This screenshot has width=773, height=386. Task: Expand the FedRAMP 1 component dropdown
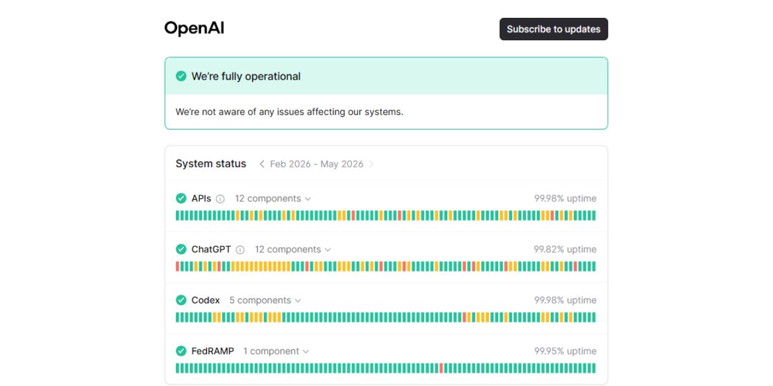pyautogui.click(x=276, y=352)
